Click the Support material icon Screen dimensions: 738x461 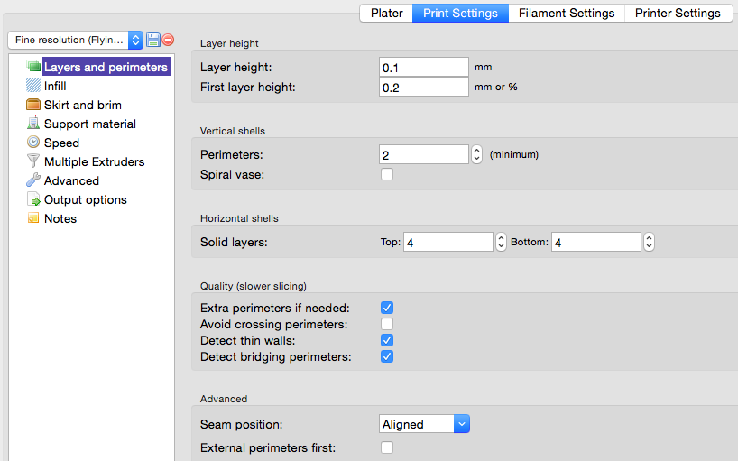tap(33, 124)
